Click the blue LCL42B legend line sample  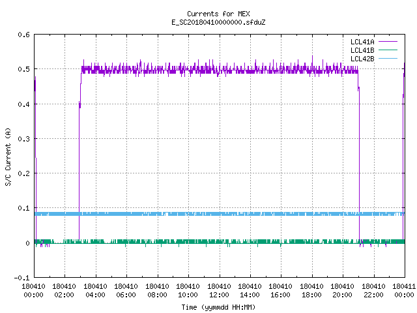click(x=388, y=59)
